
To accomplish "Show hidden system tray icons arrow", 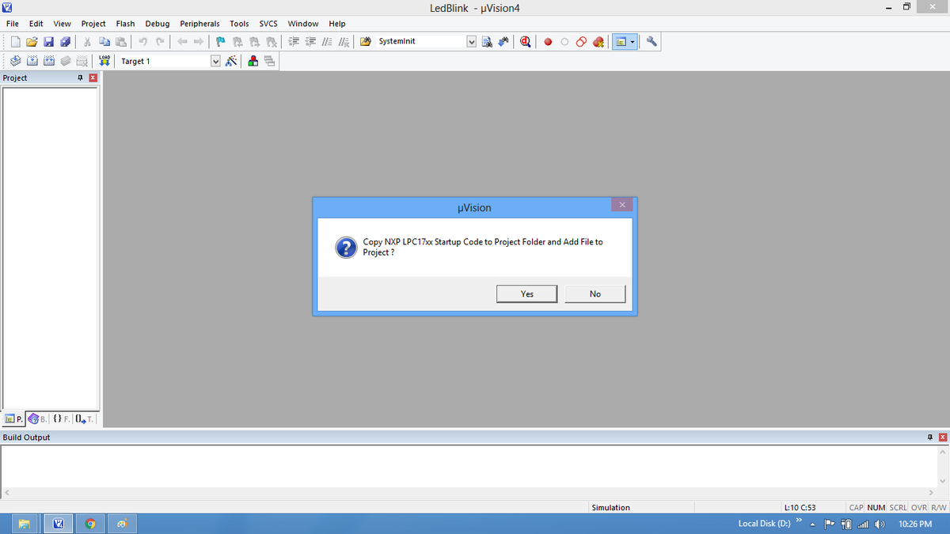I will 812,524.
